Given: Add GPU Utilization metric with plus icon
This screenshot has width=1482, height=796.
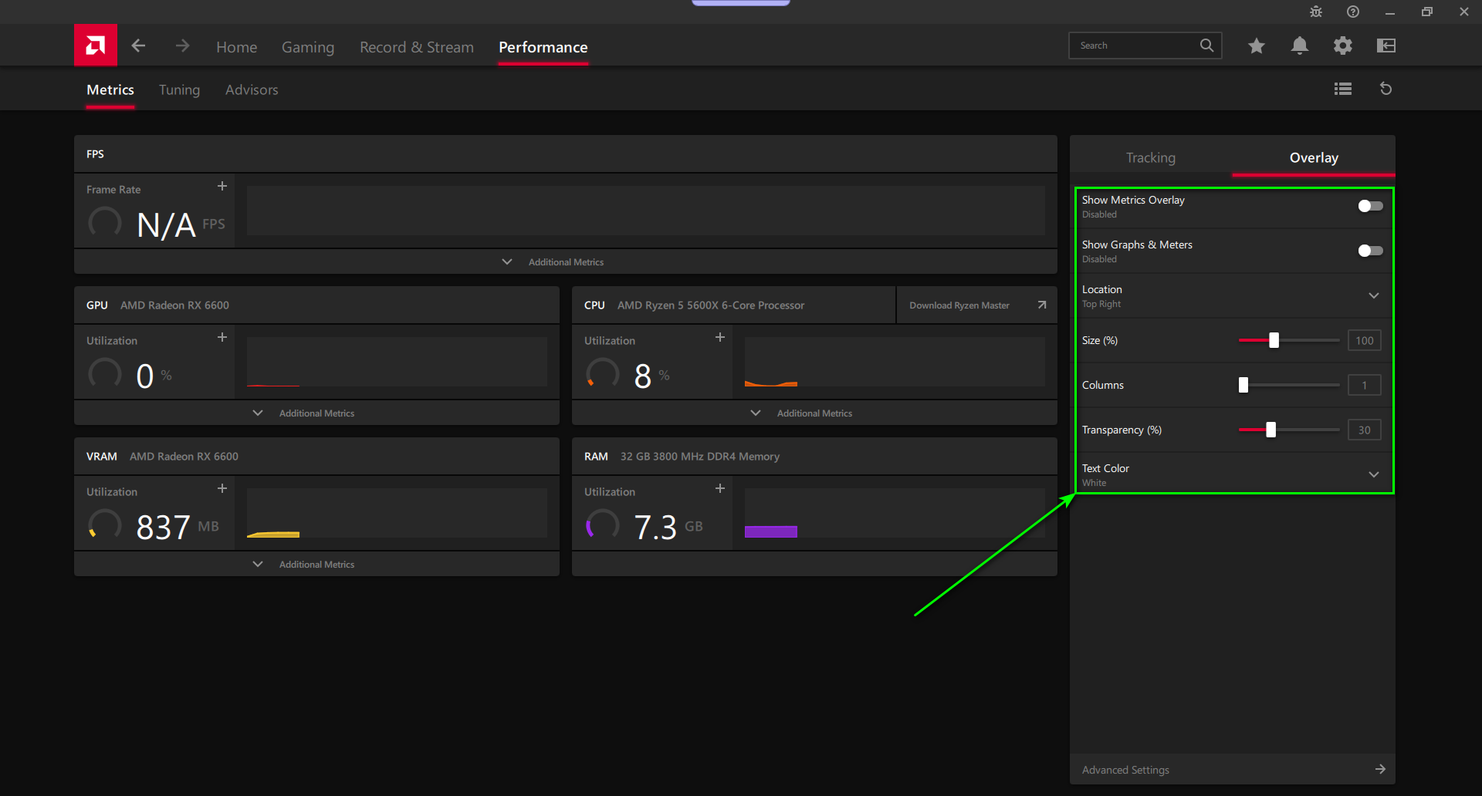Looking at the screenshot, I should 222,337.
